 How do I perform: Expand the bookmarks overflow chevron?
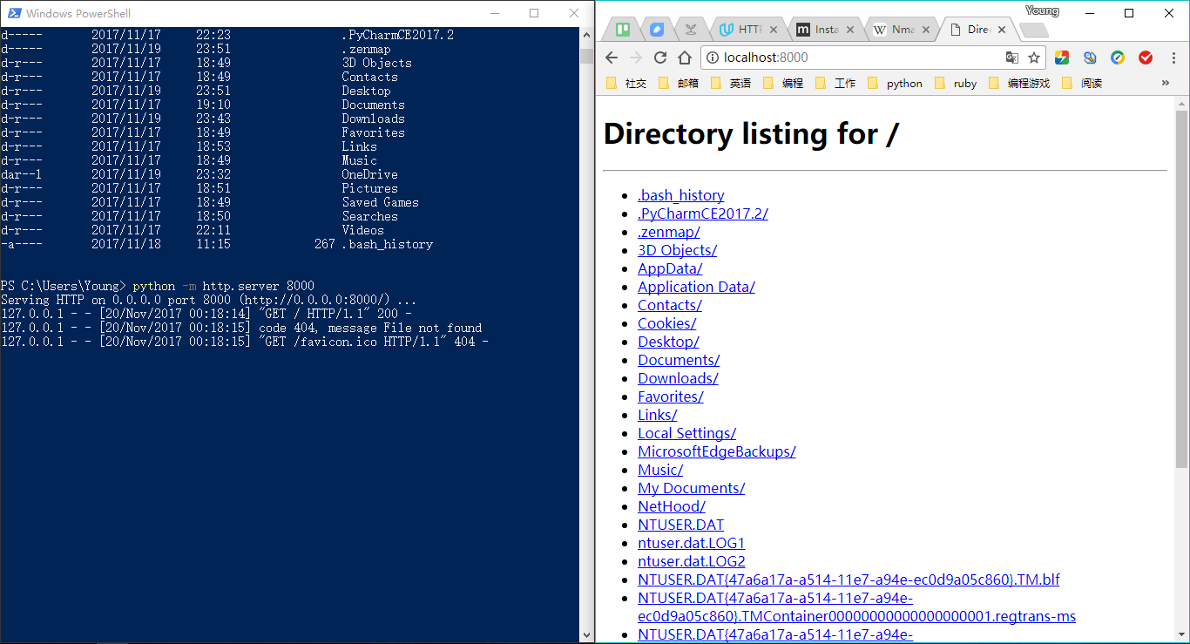[1166, 83]
